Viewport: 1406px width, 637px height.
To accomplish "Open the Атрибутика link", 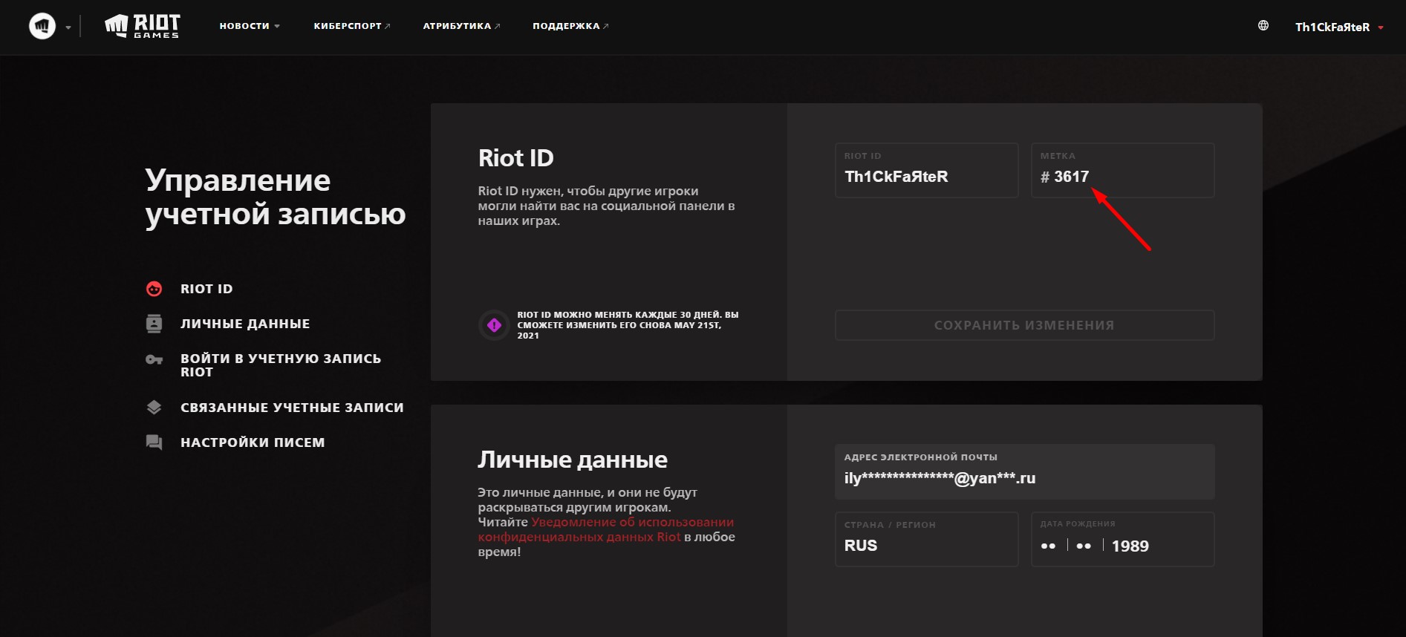I will click(x=461, y=26).
